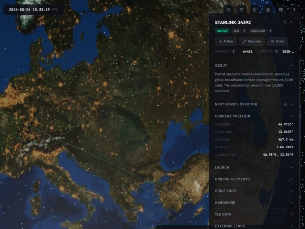Click the LEO orbit tag
Viewport: 305px width, 229px height.
point(236,31)
